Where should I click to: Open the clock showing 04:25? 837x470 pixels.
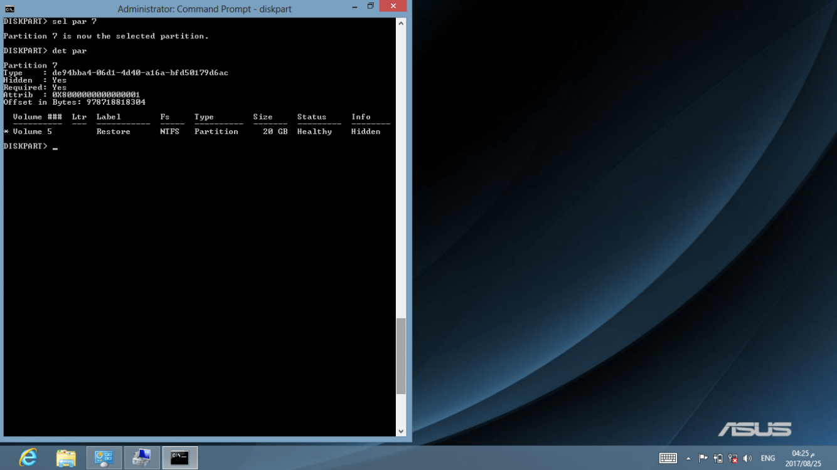(x=803, y=459)
